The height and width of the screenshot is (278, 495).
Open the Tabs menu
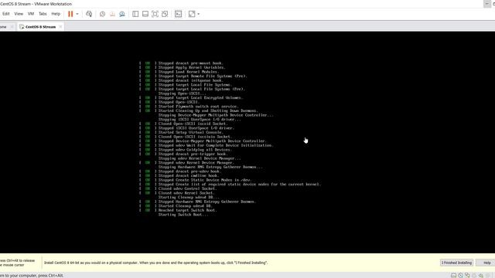(43, 14)
